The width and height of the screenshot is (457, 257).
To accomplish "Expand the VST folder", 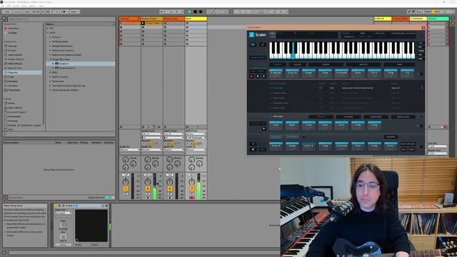I will [48, 29].
